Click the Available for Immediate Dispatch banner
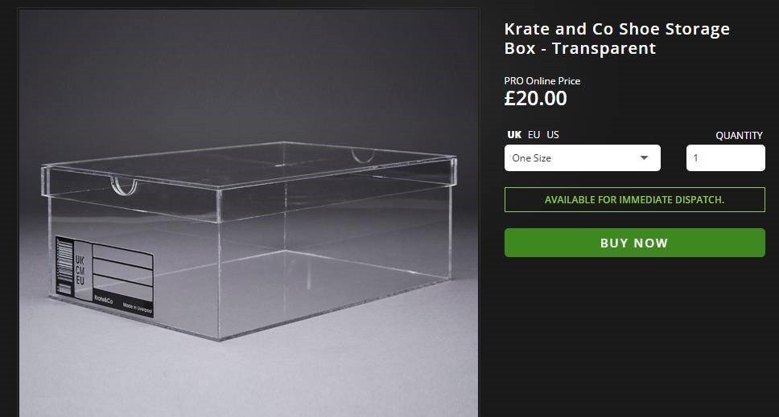779x417 pixels. (634, 200)
